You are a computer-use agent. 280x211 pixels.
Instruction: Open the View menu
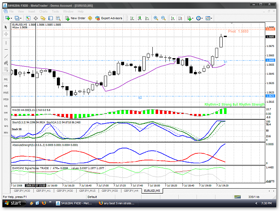[21, 12]
